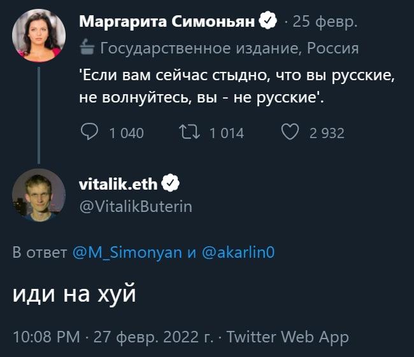
Task: Open the Маргарита Симоньян display name
Action: coord(167,22)
